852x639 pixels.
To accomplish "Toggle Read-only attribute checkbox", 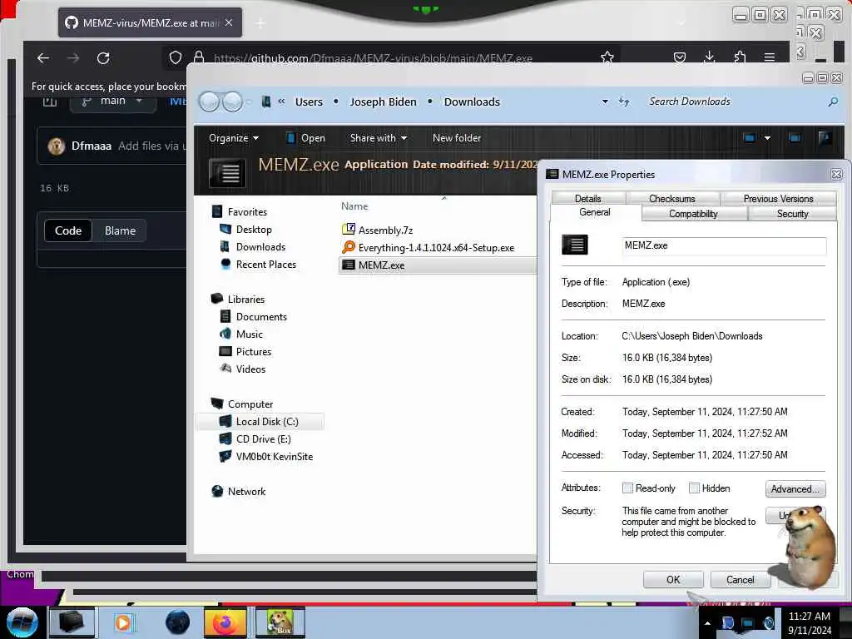I will pos(627,488).
